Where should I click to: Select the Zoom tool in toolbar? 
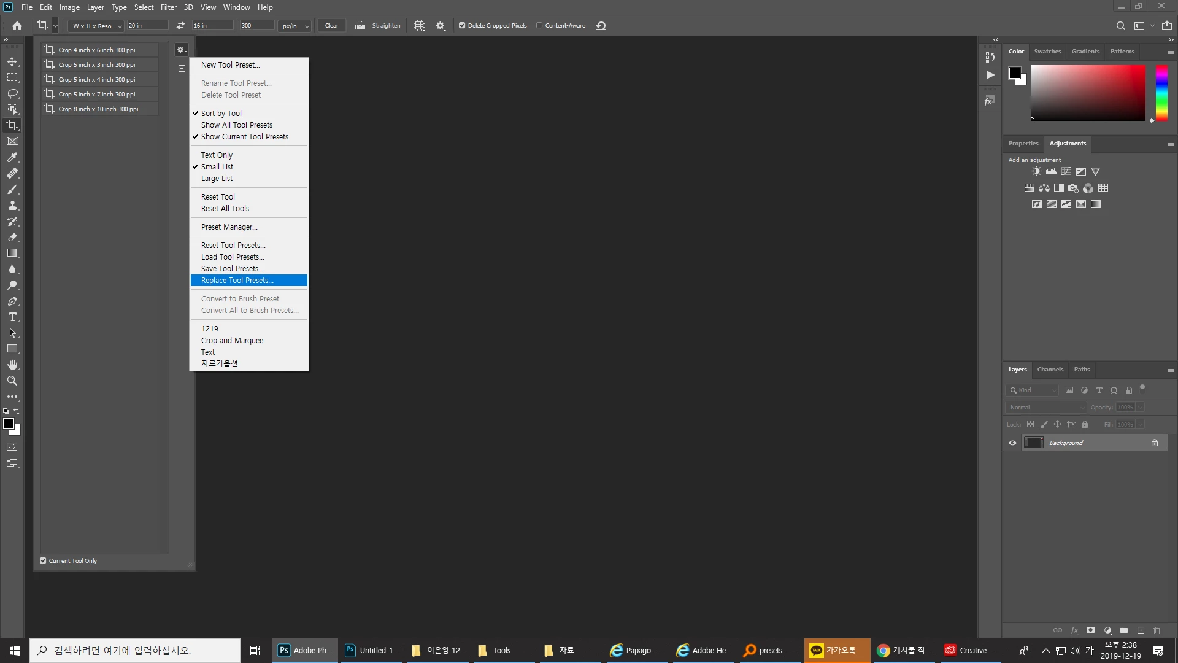(x=12, y=381)
